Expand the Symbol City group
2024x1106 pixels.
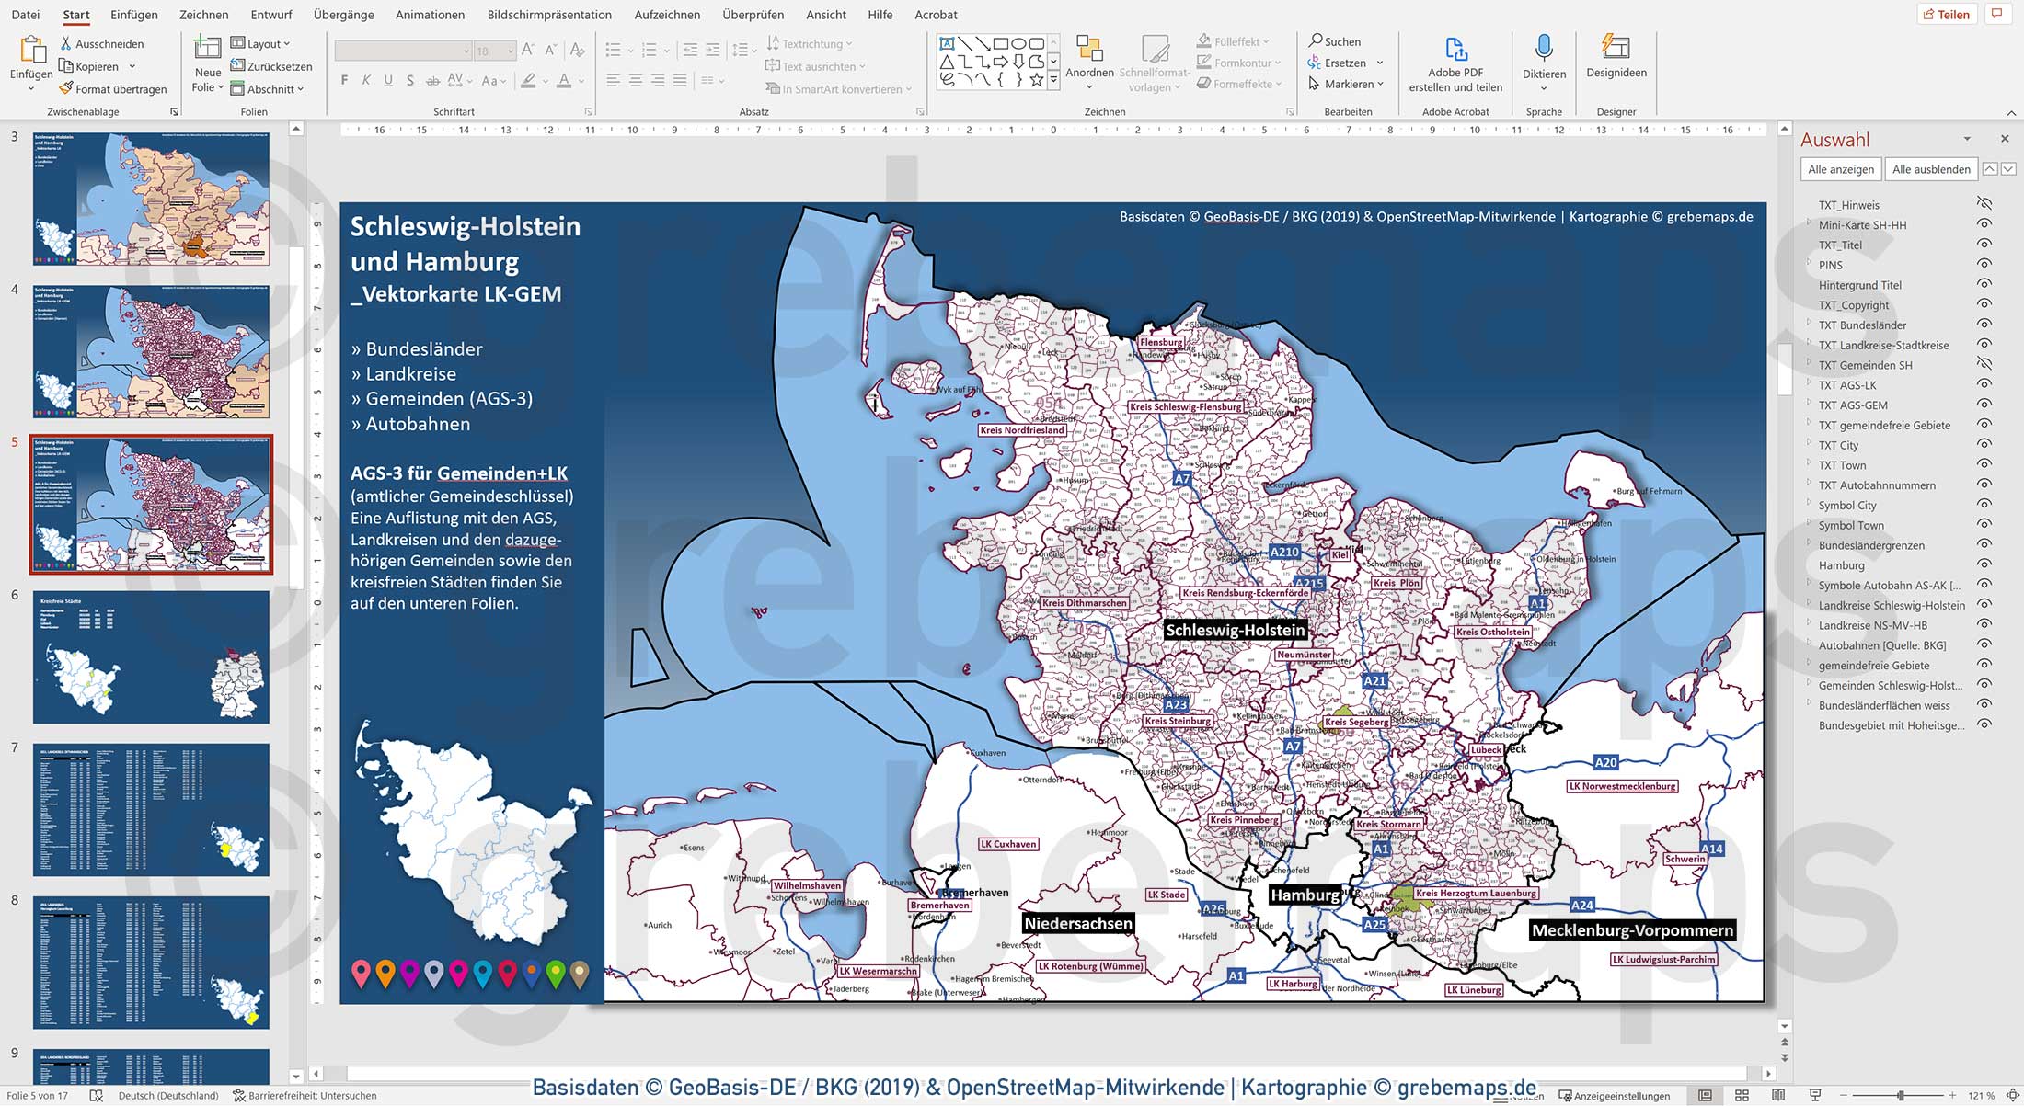click(x=1809, y=503)
